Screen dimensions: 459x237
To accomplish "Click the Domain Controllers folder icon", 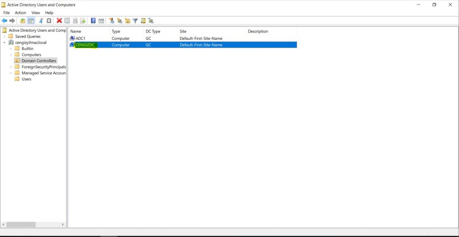I will click(x=17, y=61).
